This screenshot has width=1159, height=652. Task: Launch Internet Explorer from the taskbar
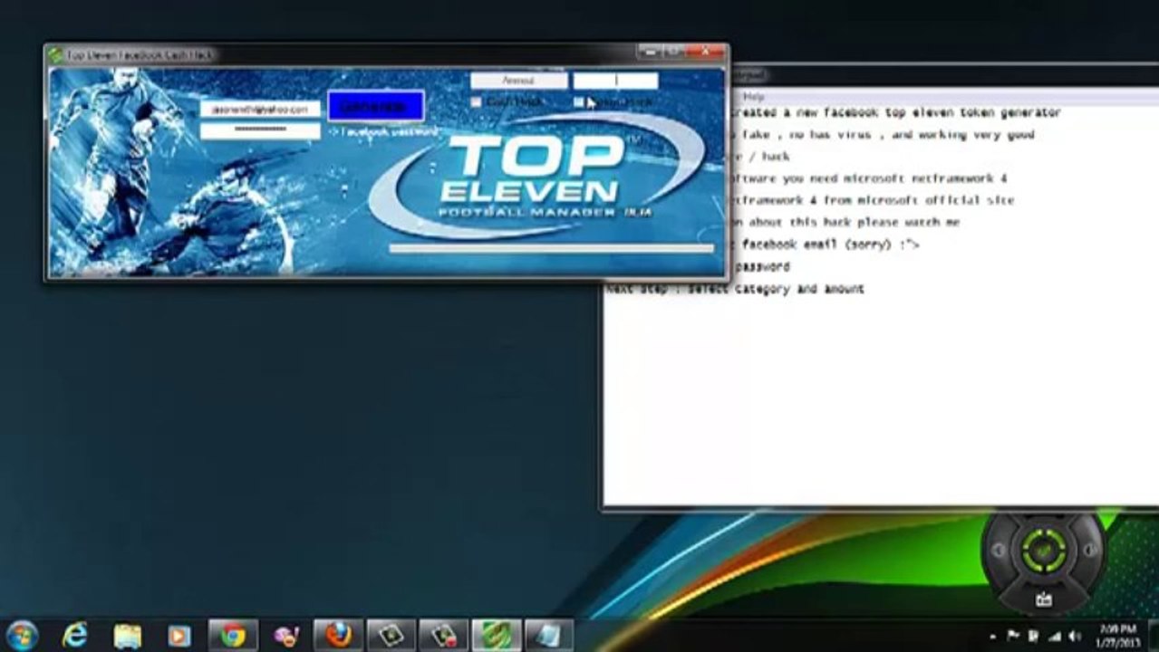point(74,635)
